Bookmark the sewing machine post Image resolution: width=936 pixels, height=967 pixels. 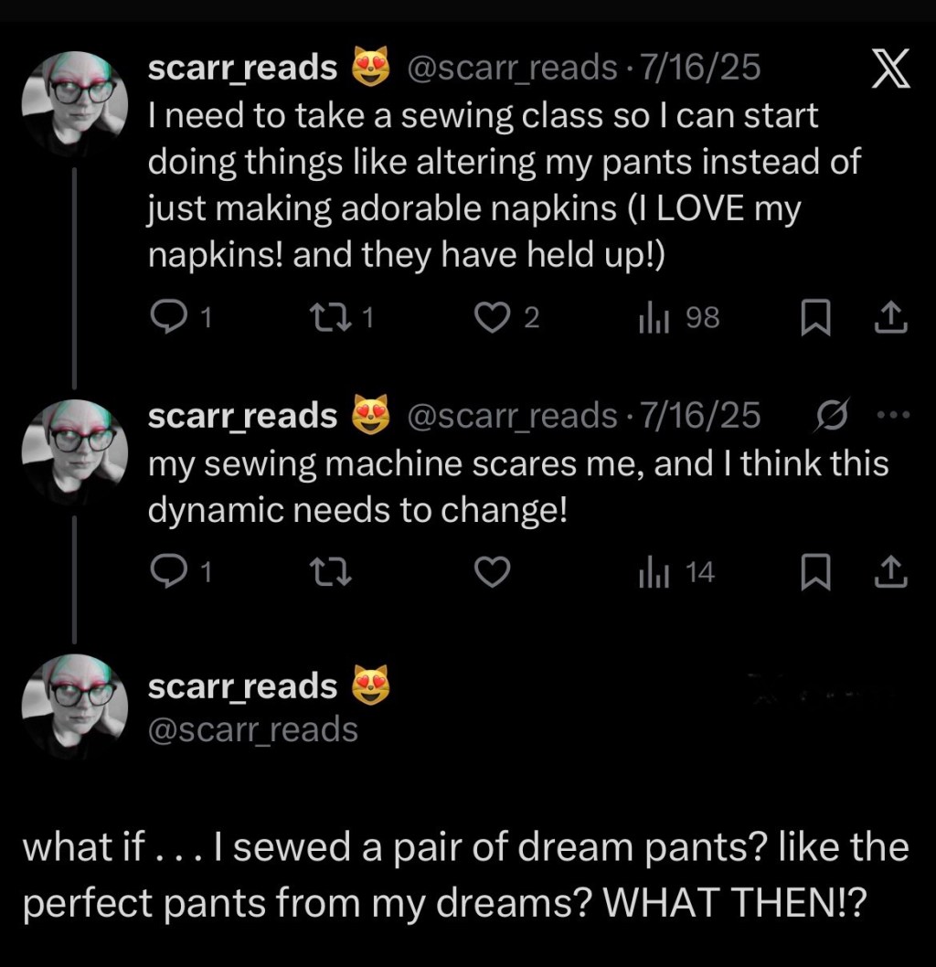(814, 572)
